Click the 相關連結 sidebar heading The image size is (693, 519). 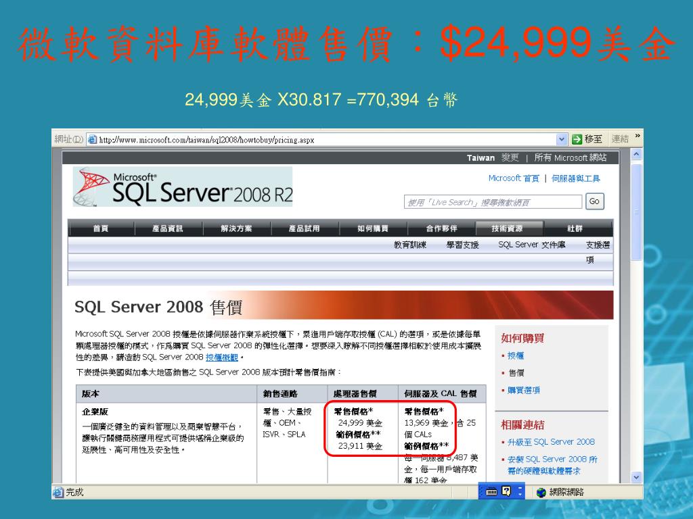[x=522, y=425]
